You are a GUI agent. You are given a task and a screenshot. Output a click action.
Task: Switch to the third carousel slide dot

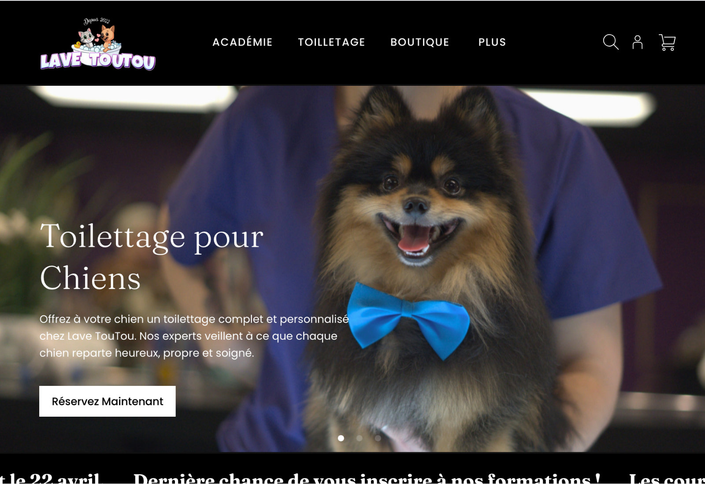(378, 438)
